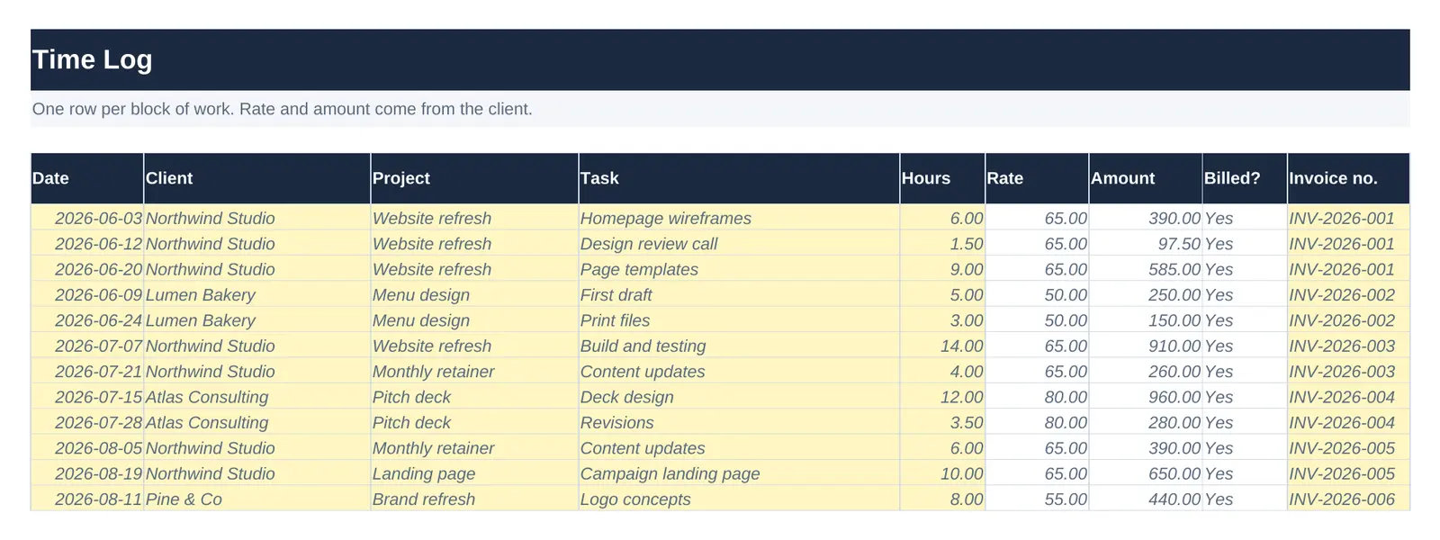The image size is (1440, 540).
Task: Select the Design review call task cell
Action: [739, 244]
